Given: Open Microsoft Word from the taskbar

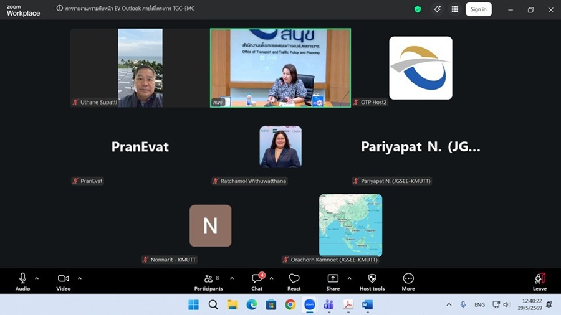Looking at the screenshot, I should point(367,304).
